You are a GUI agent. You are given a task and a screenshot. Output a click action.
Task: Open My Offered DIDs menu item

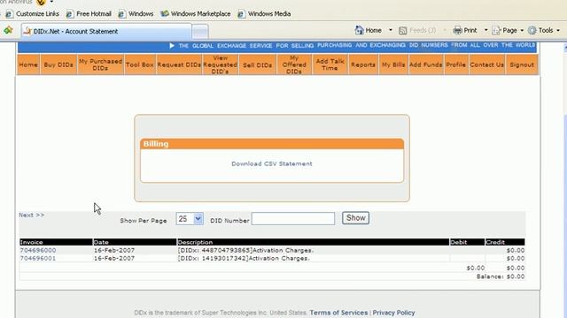pyautogui.click(x=294, y=64)
